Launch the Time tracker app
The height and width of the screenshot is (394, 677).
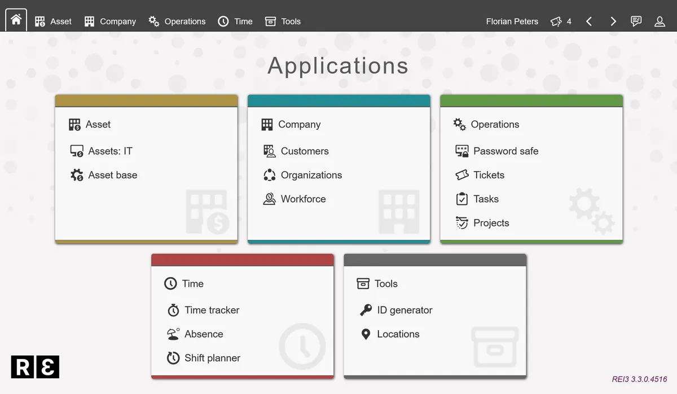coord(212,310)
